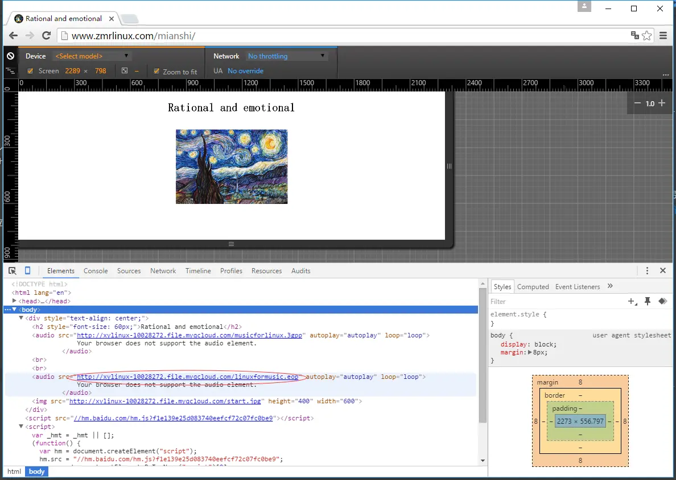This screenshot has height=480, width=676.
Task: Open DevTools three-dot customize menu
Action: pyautogui.click(x=647, y=270)
